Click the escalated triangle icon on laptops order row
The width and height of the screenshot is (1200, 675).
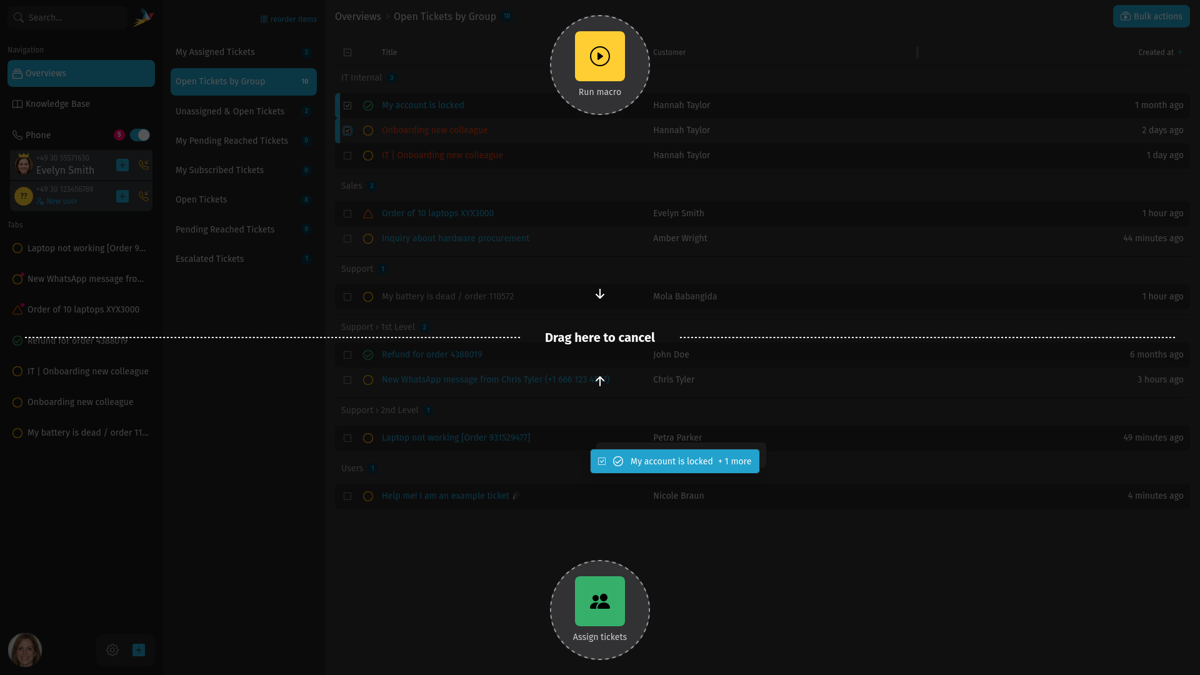(x=368, y=214)
